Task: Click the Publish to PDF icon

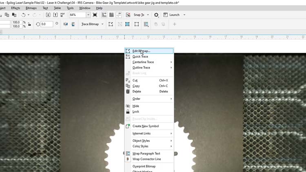Action: point(63,15)
